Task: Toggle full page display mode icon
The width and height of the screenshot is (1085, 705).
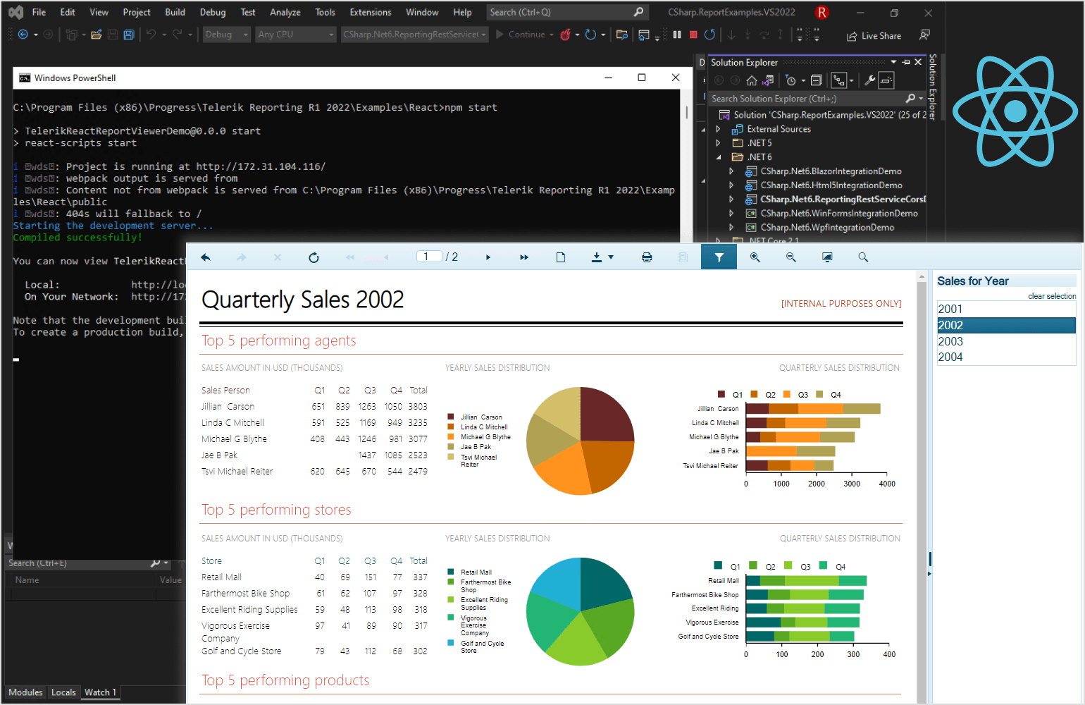Action: pos(827,257)
